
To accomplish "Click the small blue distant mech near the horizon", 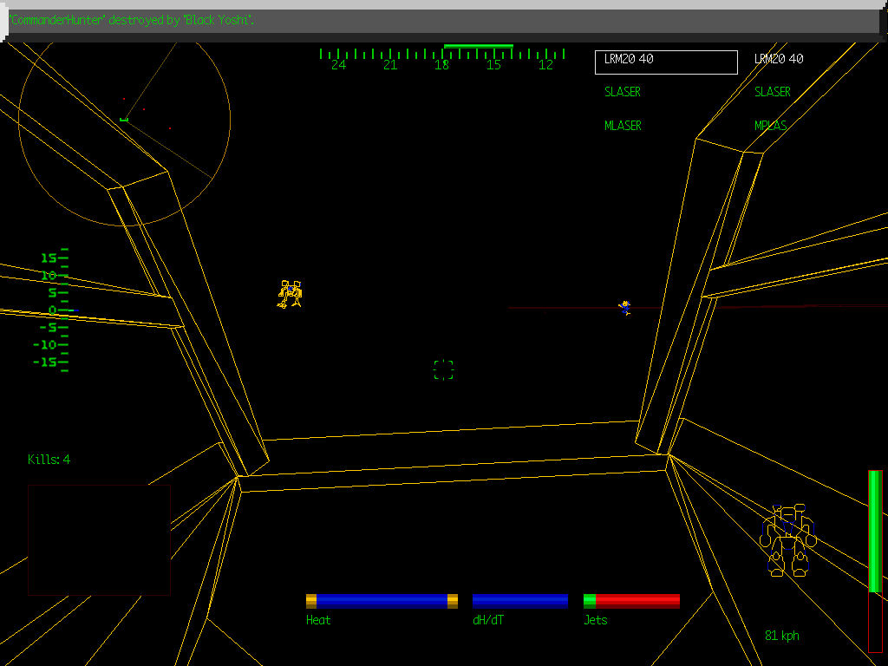I will tap(624, 307).
